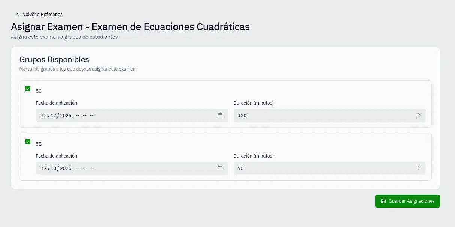Screen dimensions: 455x227
Task: Click the back arrow chevron icon
Action: (x=18, y=15)
